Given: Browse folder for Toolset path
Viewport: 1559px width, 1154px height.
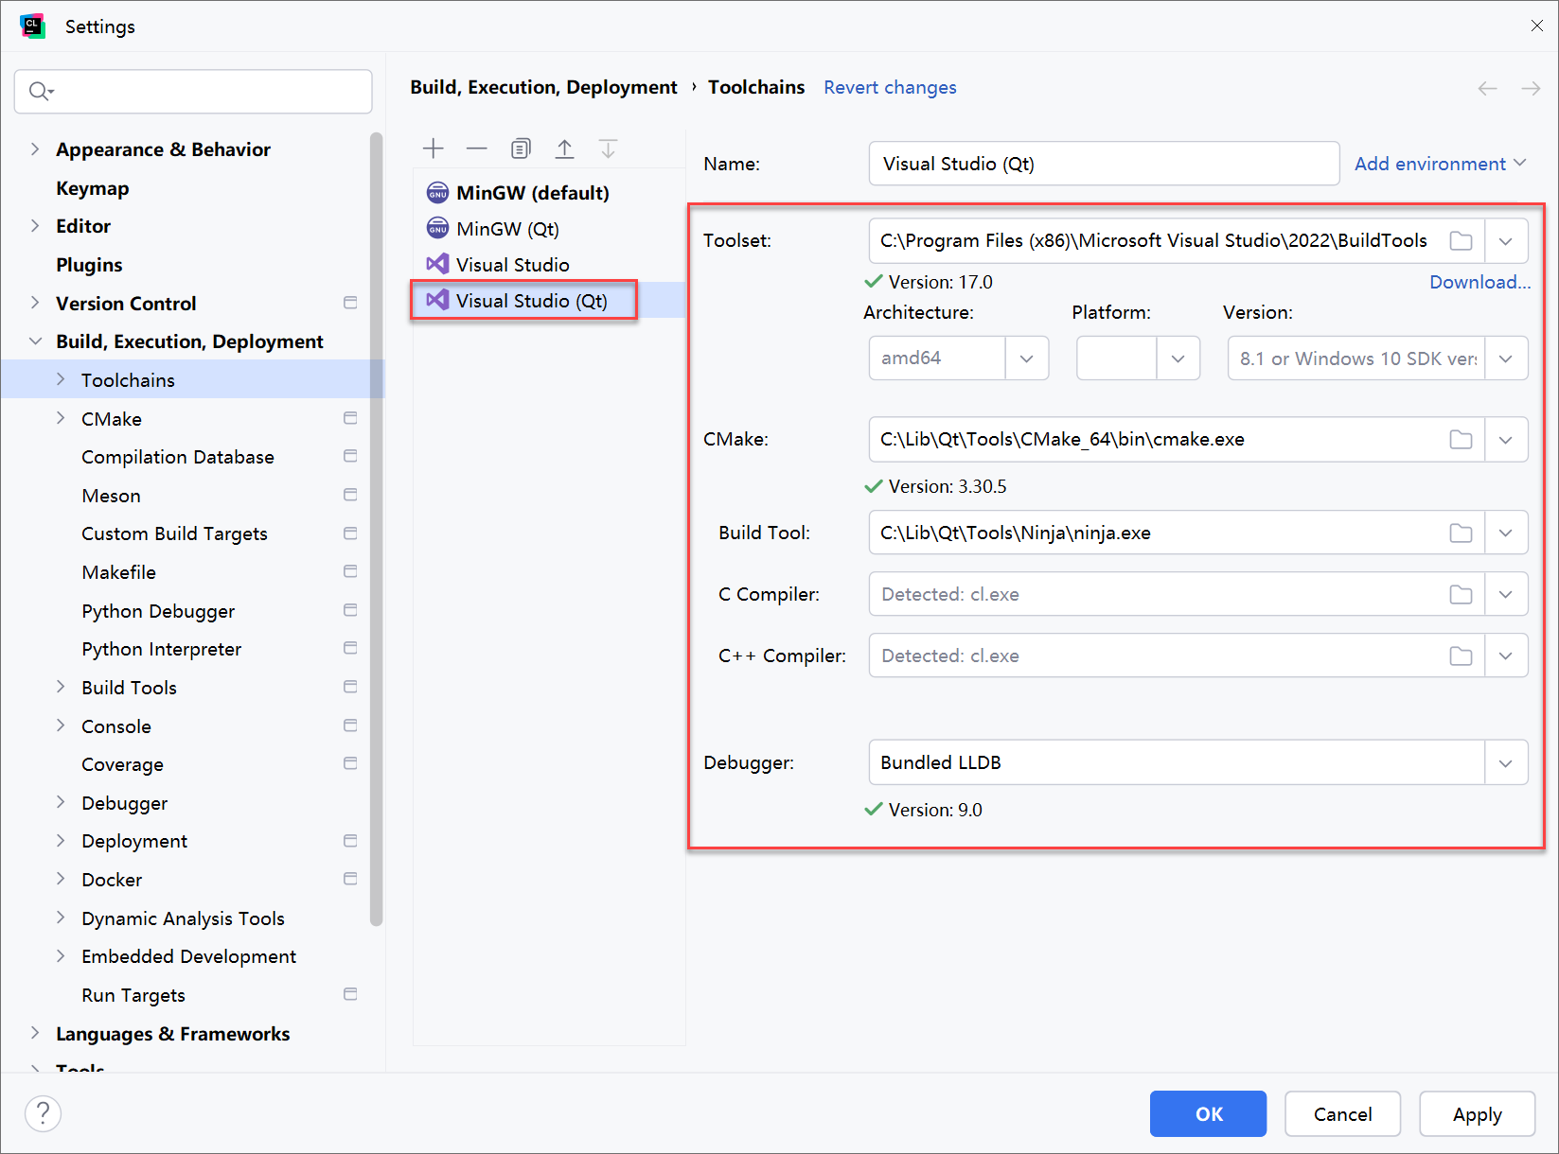Looking at the screenshot, I should click(1461, 241).
